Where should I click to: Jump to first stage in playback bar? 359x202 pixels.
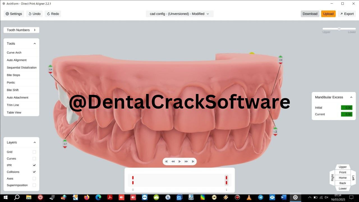(x=166, y=161)
